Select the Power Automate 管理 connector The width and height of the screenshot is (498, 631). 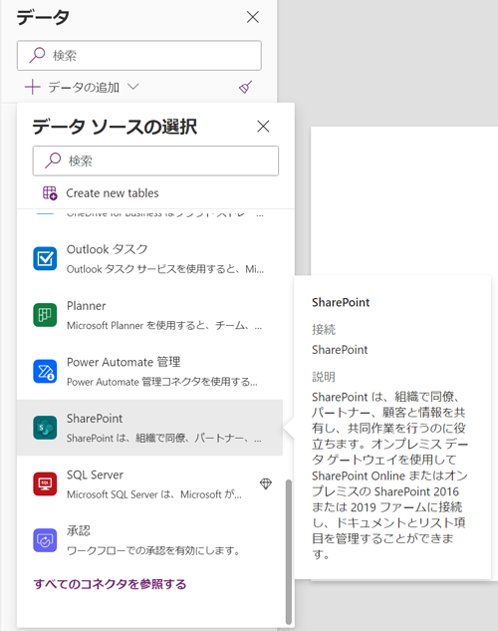pos(149,372)
